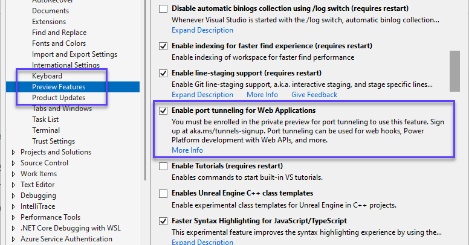Image resolution: width=469 pixels, height=245 pixels.
Task: Uncheck Enable indexing for faster find experience
Action: pos(163,46)
